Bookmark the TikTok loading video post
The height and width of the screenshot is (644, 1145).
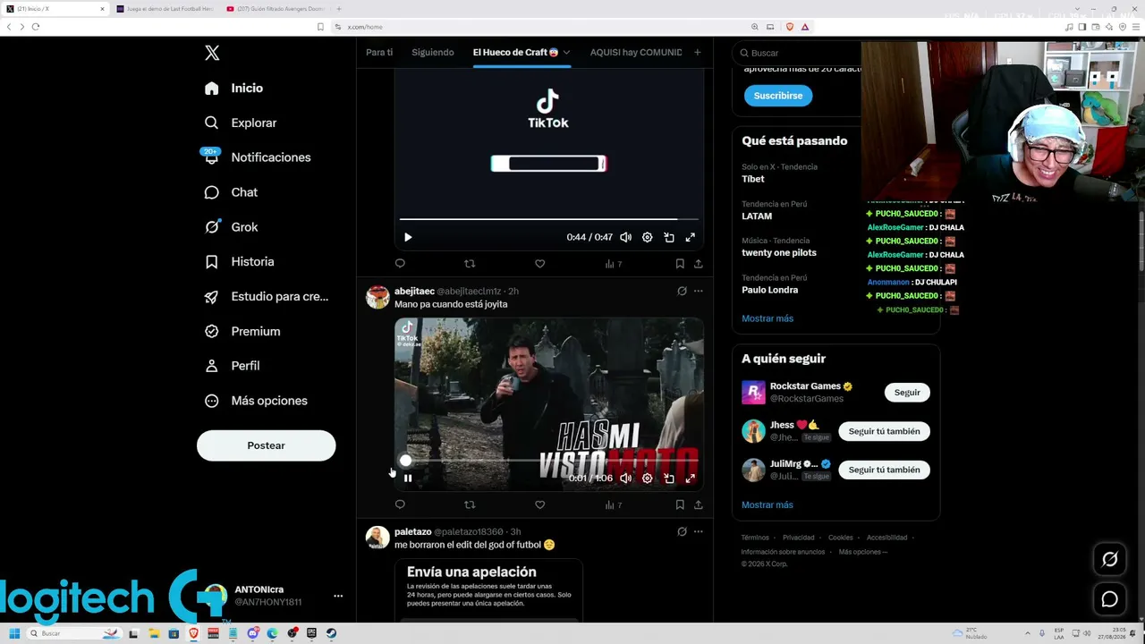pyautogui.click(x=680, y=264)
